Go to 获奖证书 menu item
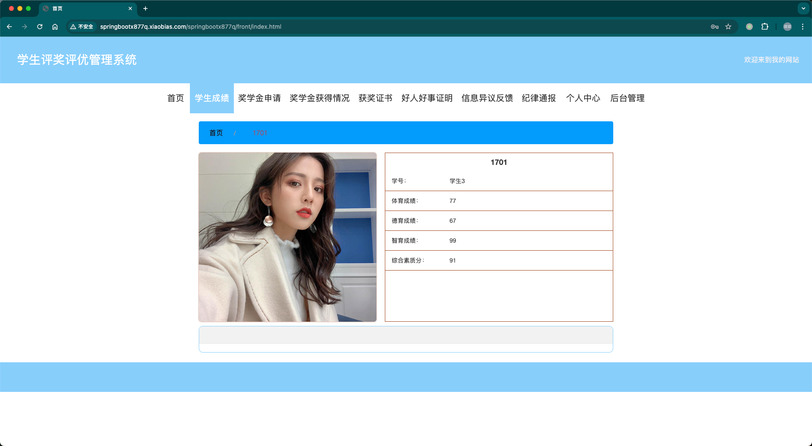This screenshot has height=446, width=812. tap(375, 98)
